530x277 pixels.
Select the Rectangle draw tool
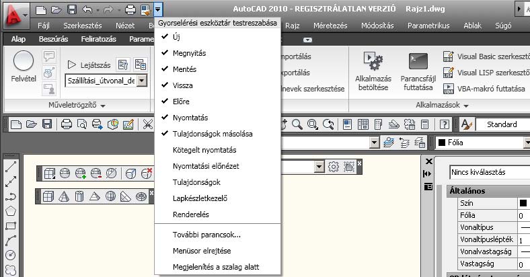11,226
